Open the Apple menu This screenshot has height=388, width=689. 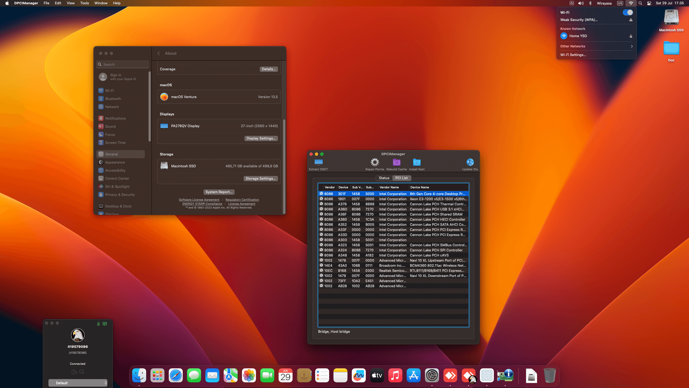pos(7,3)
